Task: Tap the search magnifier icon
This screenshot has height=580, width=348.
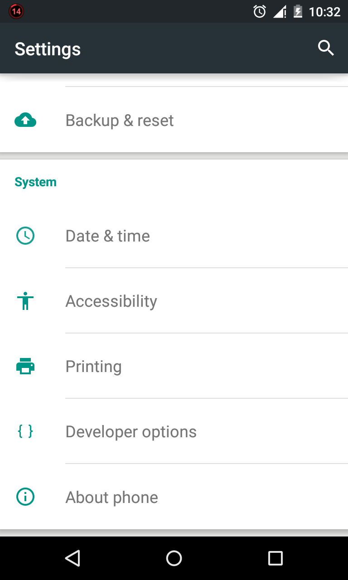Action: (326, 48)
